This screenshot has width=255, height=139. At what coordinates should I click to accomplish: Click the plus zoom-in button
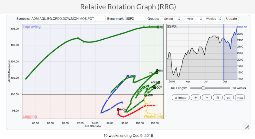[195, 98]
